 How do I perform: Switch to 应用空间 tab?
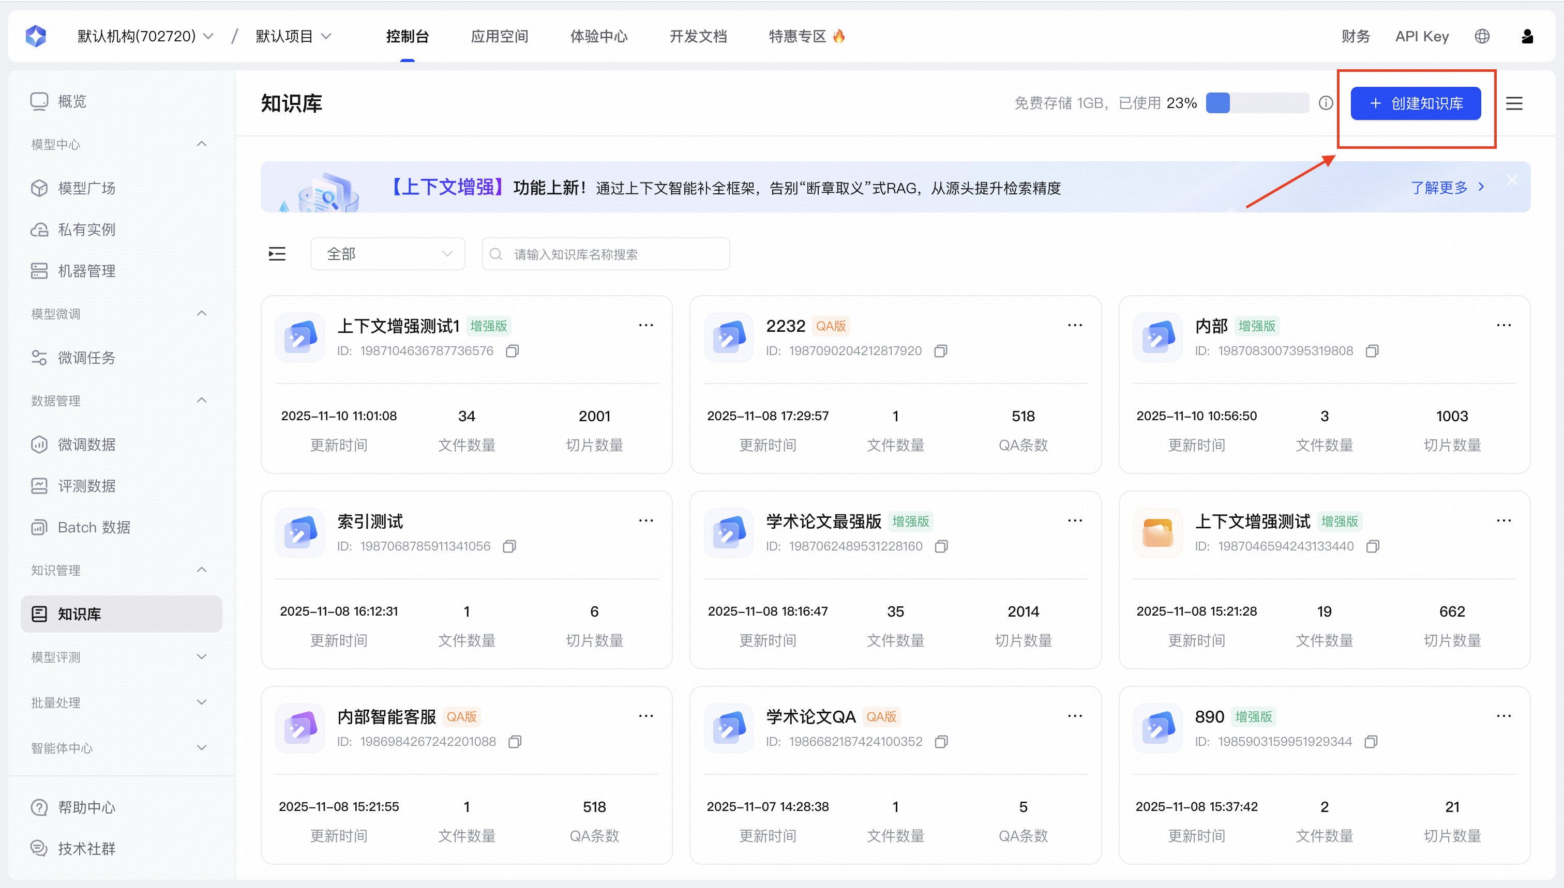[499, 37]
